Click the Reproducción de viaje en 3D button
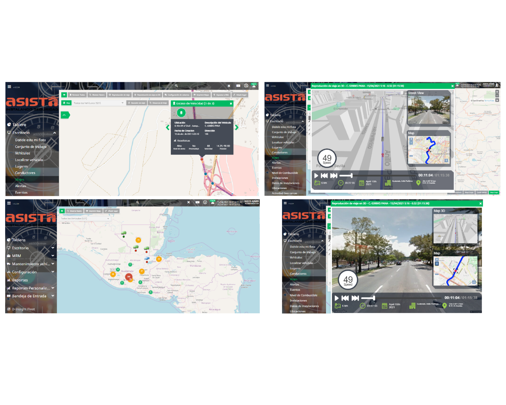The height and width of the screenshot is (405, 506). (x=147, y=95)
